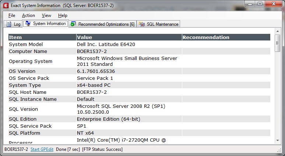Viewport: 285px width, 156px height.
Task: Click the System Information tab computer icon
Action: 28,24
